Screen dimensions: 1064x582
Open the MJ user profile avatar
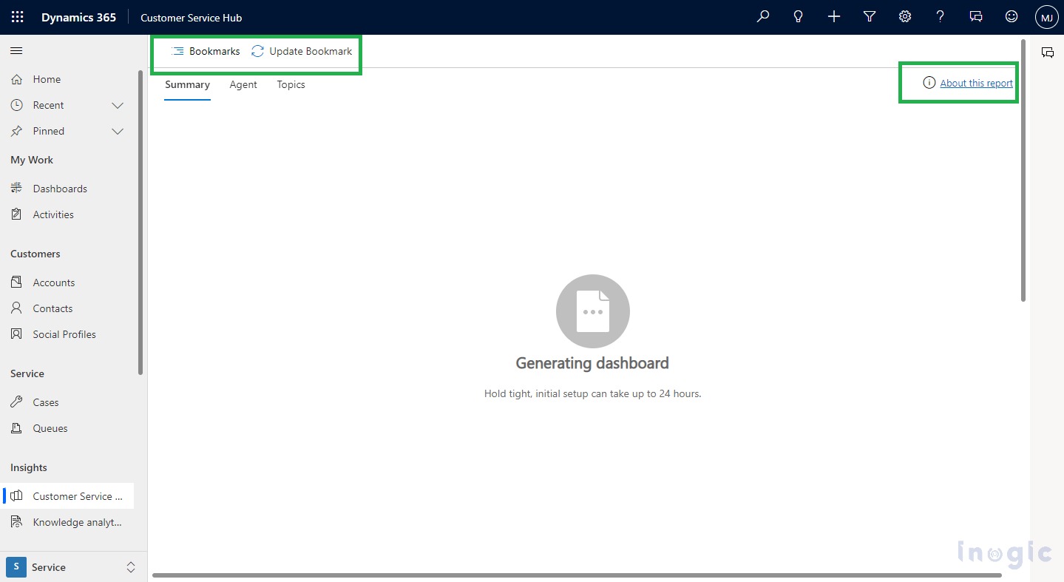click(x=1046, y=17)
